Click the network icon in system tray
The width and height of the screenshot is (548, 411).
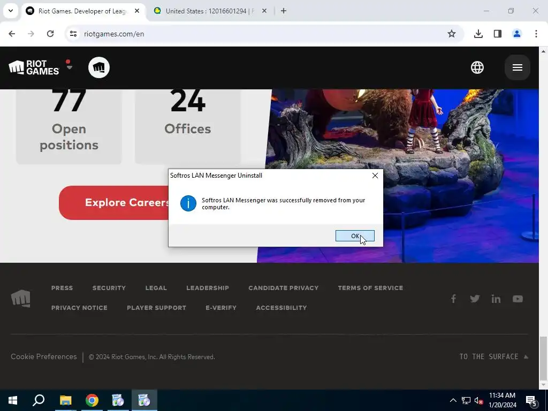click(466, 400)
